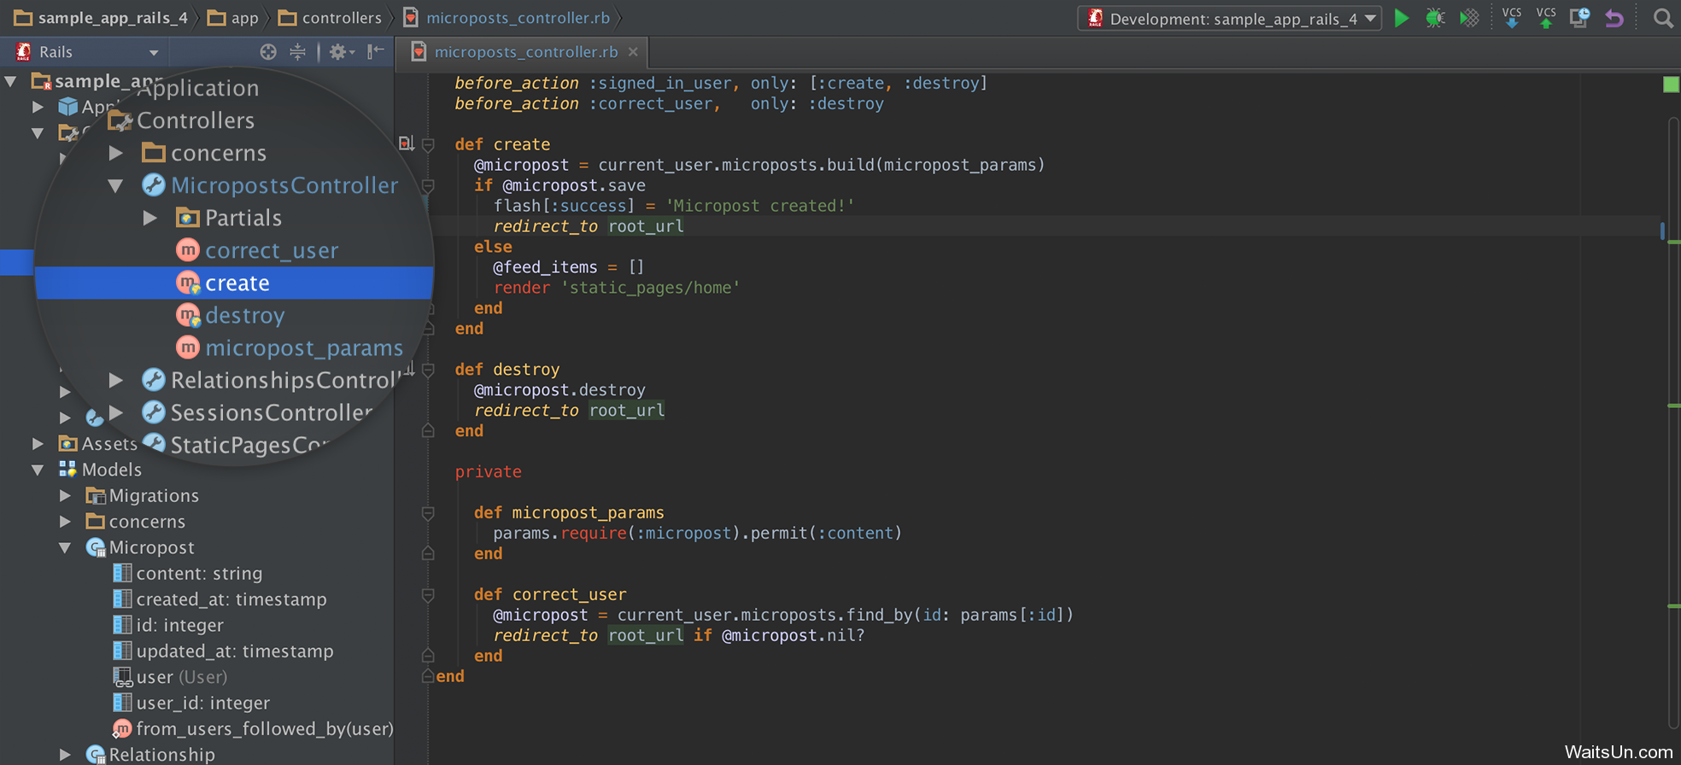The width and height of the screenshot is (1681, 765).
Task: Hide the Rails tool window panel
Action: coord(375,52)
